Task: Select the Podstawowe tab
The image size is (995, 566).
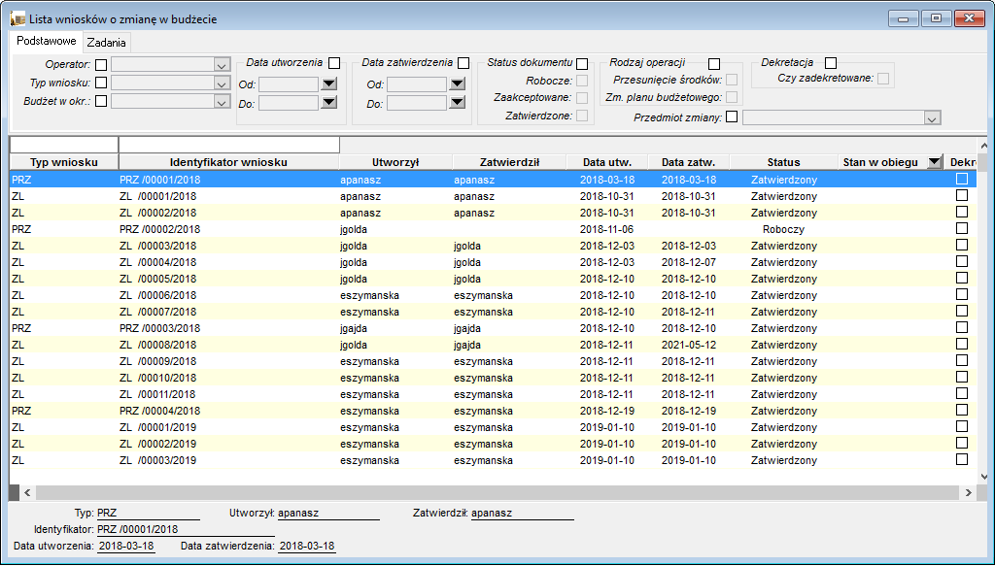Action: pyautogui.click(x=47, y=41)
